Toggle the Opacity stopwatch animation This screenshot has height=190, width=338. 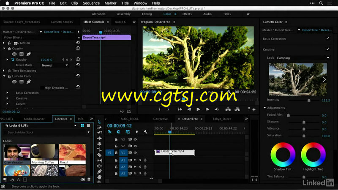pyautogui.click(x=13, y=60)
